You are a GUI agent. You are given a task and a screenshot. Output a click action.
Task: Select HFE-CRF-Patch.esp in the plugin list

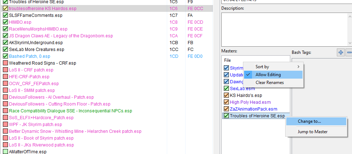pyautogui.click(x=29, y=77)
